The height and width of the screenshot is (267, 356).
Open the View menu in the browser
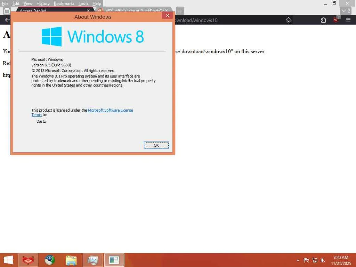[x=28, y=3]
